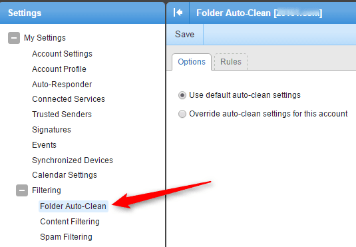
Task: Open Calendar Settings
Action: tap(65, 175)
